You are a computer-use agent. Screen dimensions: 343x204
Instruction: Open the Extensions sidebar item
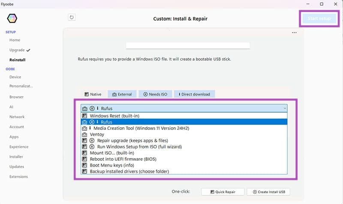18,177
